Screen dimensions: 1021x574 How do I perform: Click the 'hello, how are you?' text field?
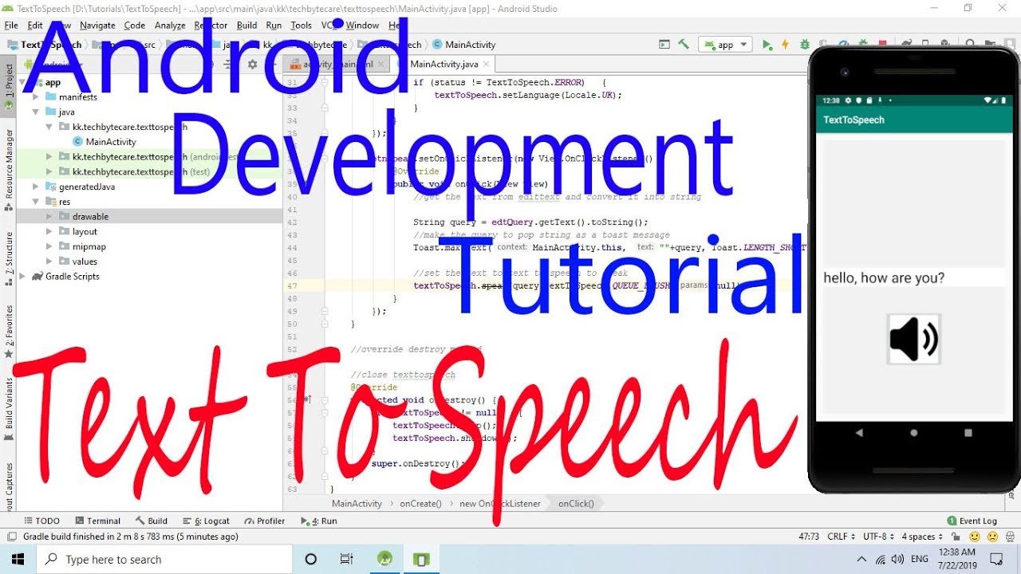tap(913, 278)
